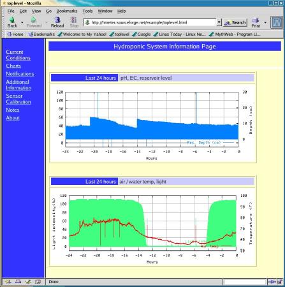This screenshot has width=285, height=287.
Task: Click the Hydroponic System Information Page heading
Action: 164,47
